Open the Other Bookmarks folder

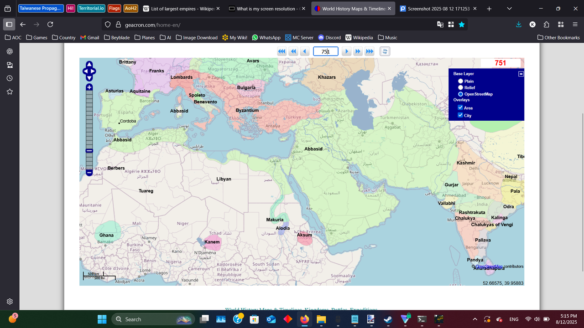pyautogui.click(x=558, y=37)
